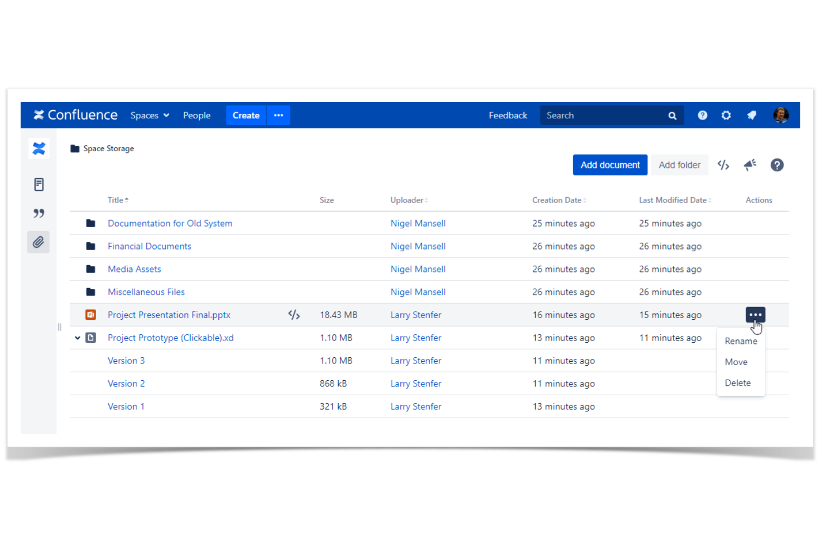Viewport: 826px width, 551px height.
Task: Open the help question mark circle icon
Action: coord(777,165)
